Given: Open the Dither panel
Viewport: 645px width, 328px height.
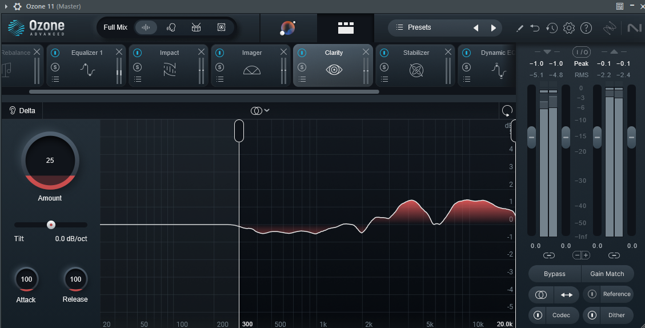Looking at the screenshot, I should pos(616,315).
